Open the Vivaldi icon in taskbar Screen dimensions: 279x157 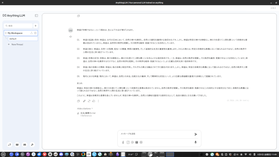(44, 154)
